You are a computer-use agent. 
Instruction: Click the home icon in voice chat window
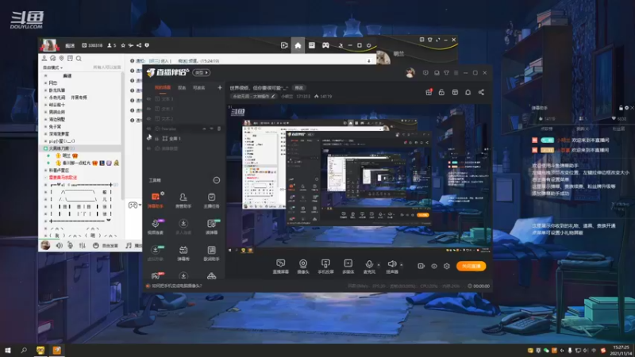pyautogui.click(x=298, y=45)
